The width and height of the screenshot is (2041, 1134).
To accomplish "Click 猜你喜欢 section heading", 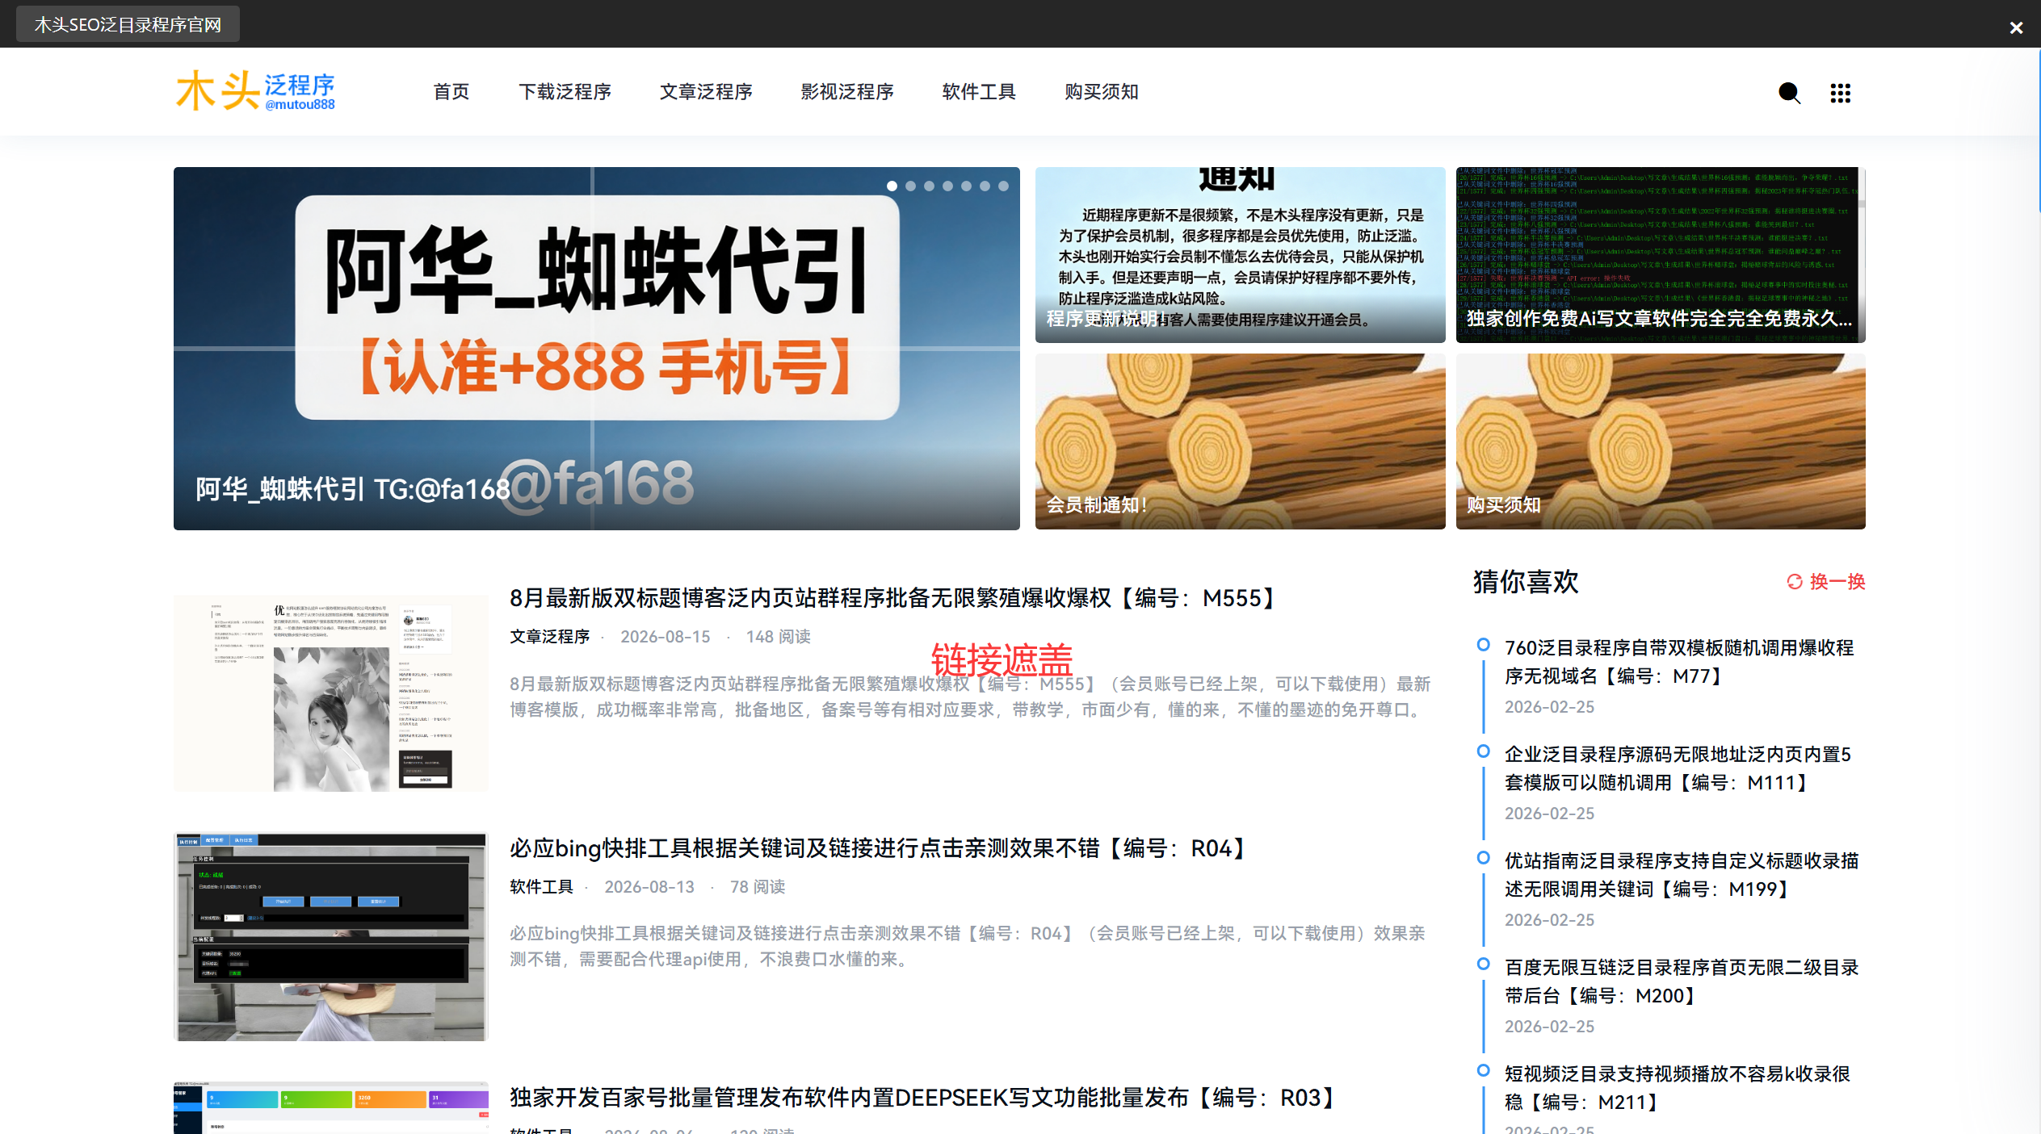I will pos(1525,581).
